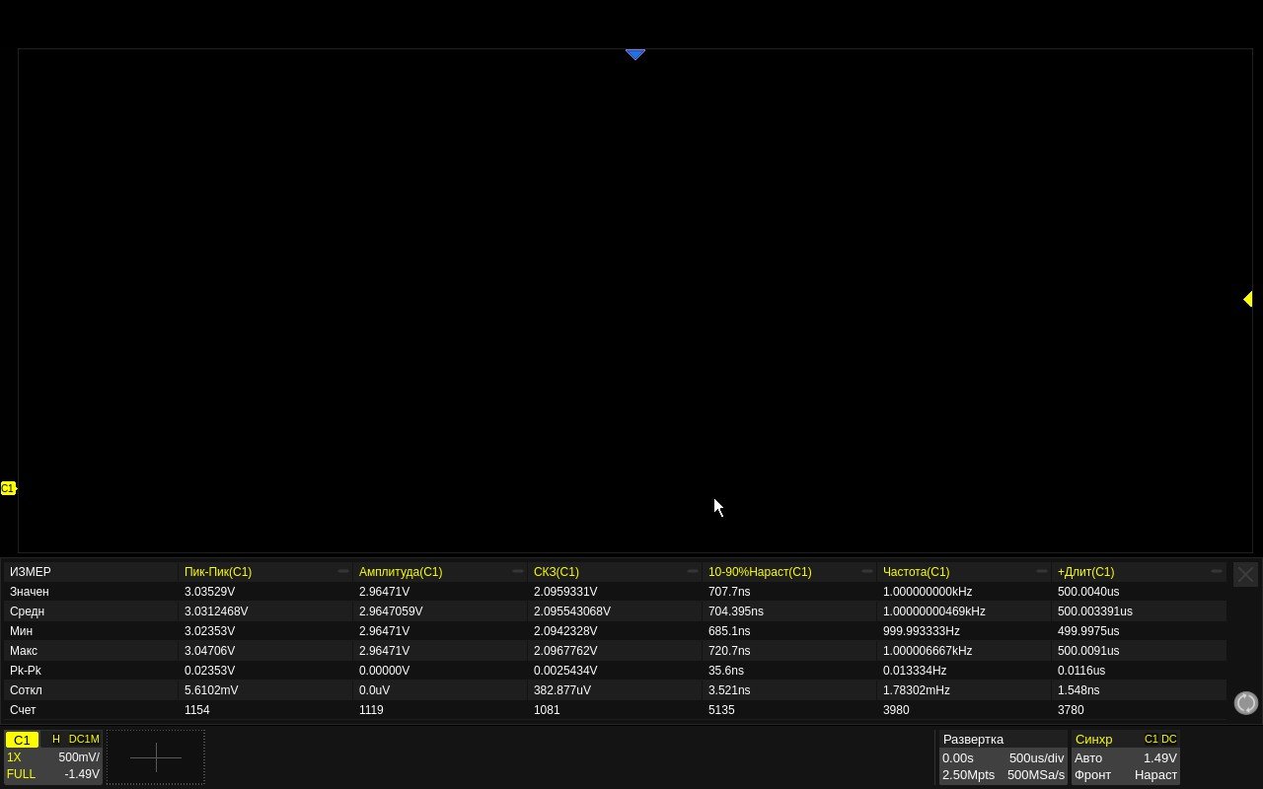
Task: Toggle the DC1M coupling indicator
Action: (84, 739)
